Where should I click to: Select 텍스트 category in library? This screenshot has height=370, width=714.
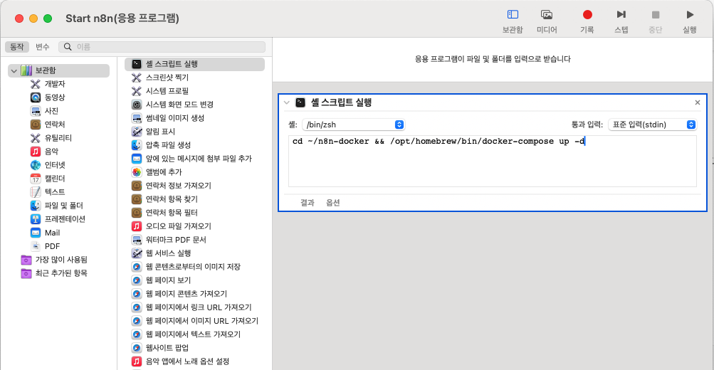coord(55,192)
